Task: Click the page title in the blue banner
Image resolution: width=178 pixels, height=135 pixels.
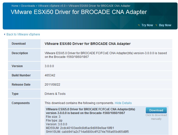Action: pos(79,12)
